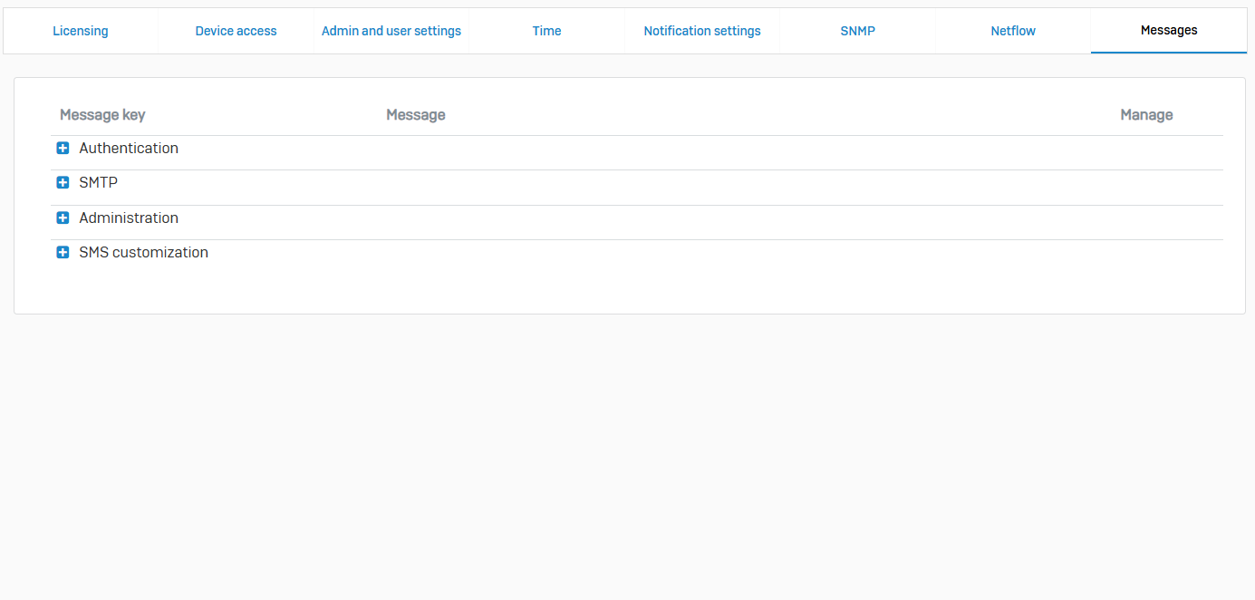Click the plus icon beside SMS customization
Viewport: 1255px width, 600px height.
(63, 253)
